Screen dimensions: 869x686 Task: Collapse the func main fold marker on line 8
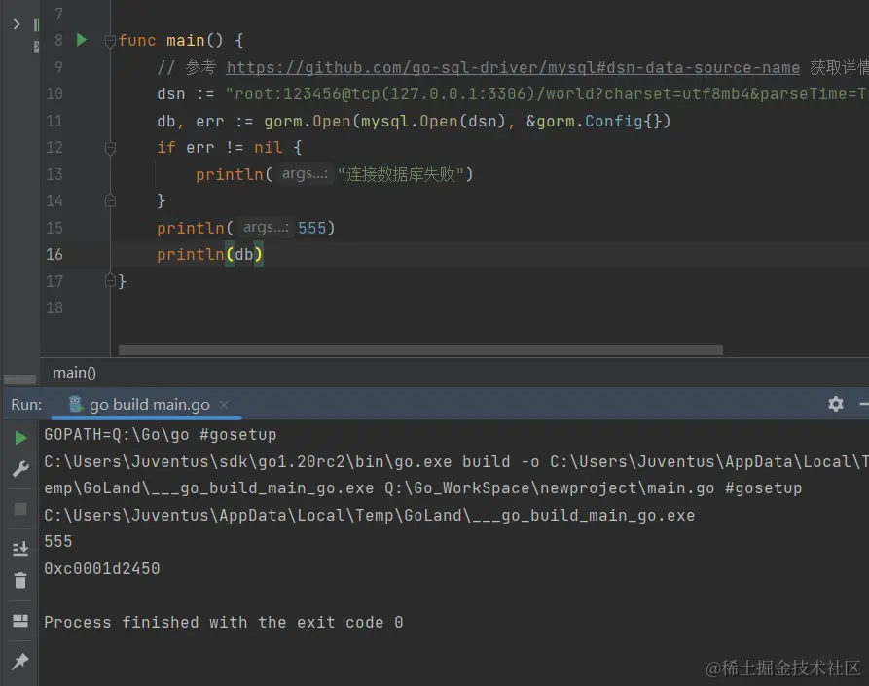coord(110,41)
